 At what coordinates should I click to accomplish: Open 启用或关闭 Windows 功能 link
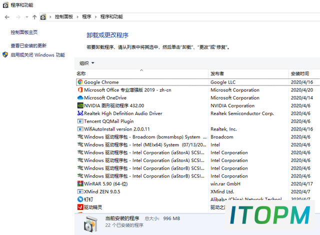pyautogui.click(x=38, y=55)
